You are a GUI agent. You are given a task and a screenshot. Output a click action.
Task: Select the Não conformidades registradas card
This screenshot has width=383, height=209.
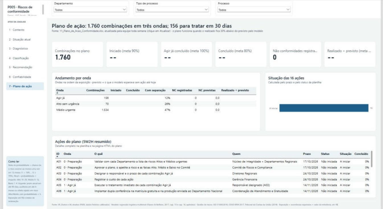(x=295, y=55)
